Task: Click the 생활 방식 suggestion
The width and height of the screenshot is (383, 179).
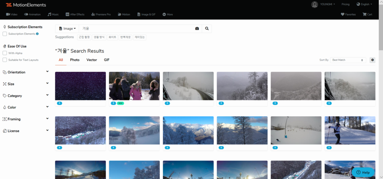Action: 99,37
